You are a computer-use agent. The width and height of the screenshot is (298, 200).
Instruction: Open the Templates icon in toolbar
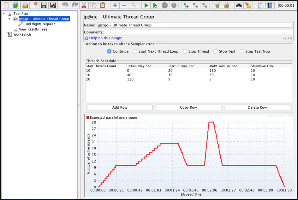[x=15, y=5]
